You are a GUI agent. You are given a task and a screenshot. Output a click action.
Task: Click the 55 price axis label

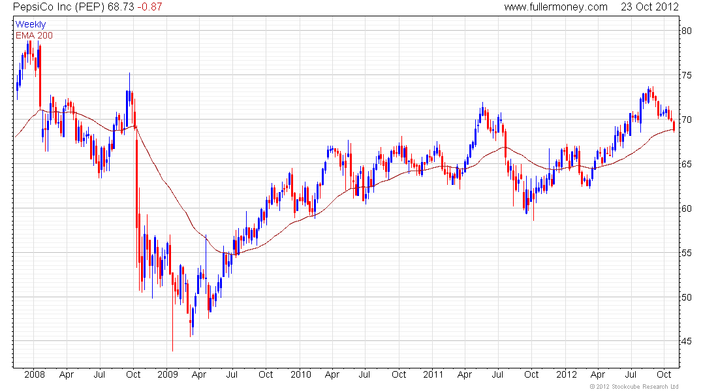[x=687, y=253]
